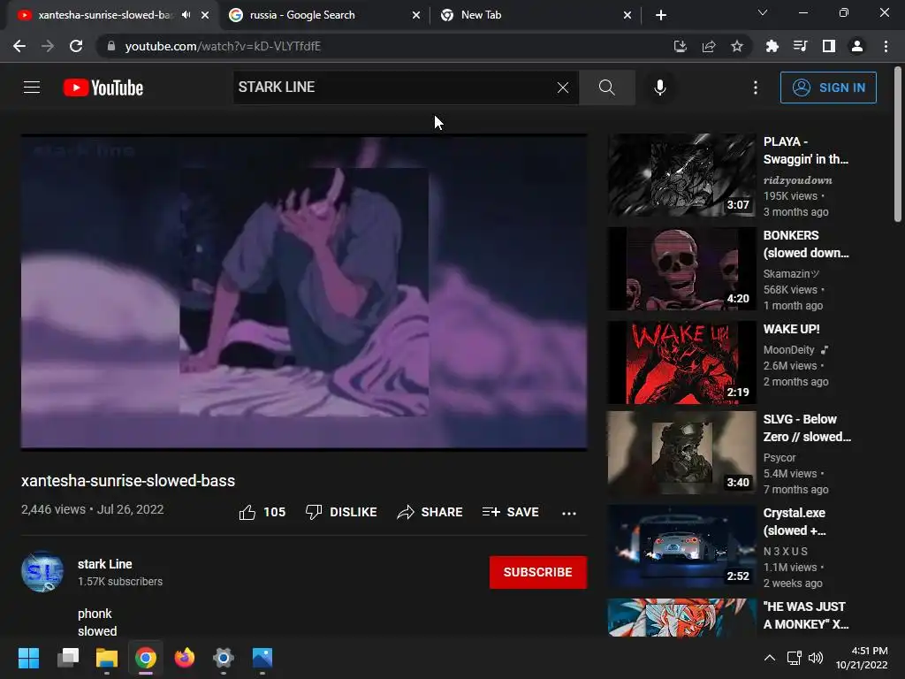Open File Explorer from taskbar
Viewport: 905px width, 679px height.
(x=106, y=658)
